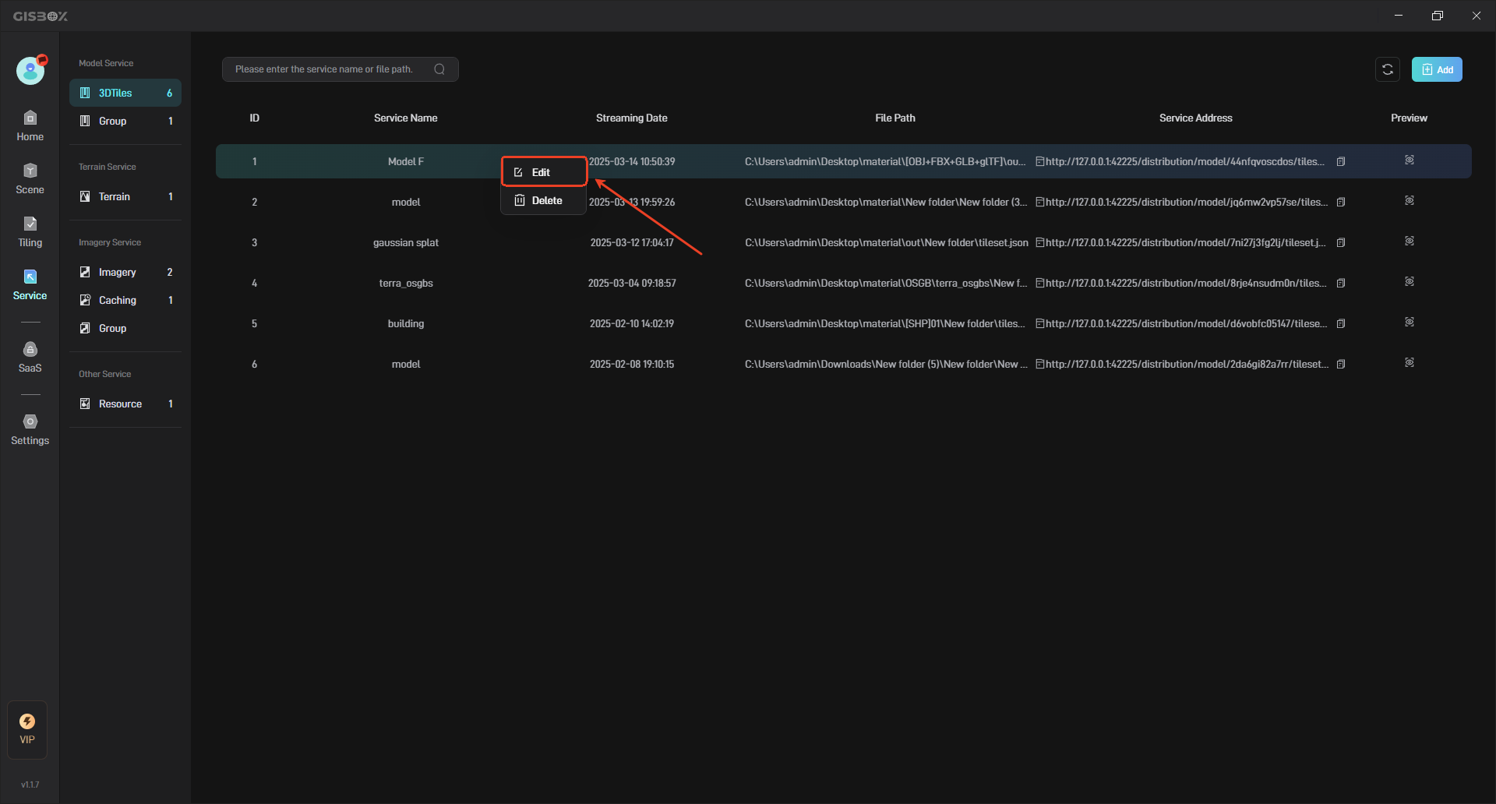Open the VIP panel
The width and height of the screenshot is (1496, 804).
point(27,730)
